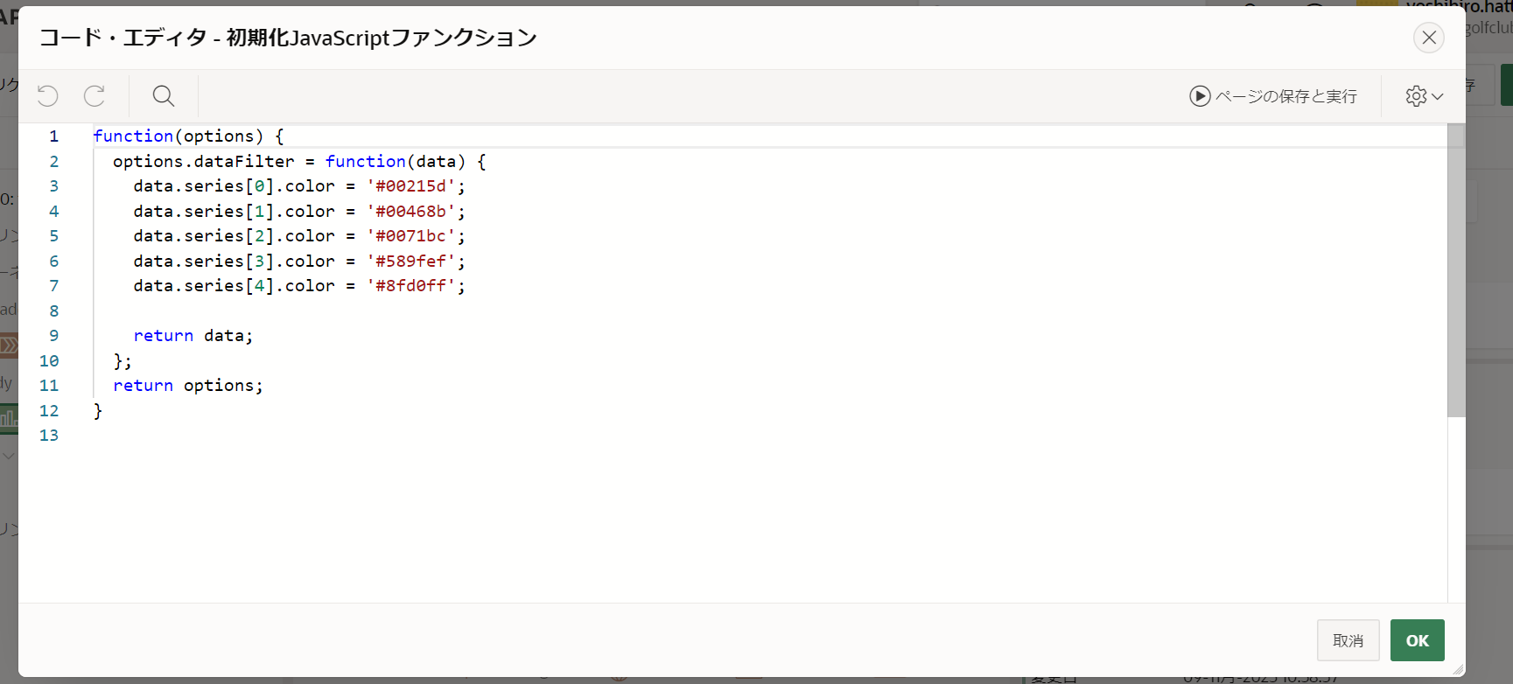Open the find search tool

pyautogui.click(x=164, y=95)
